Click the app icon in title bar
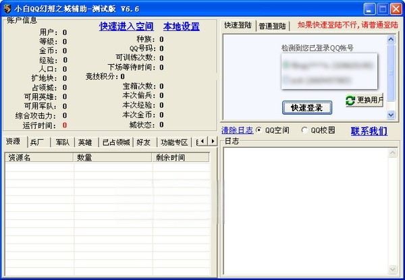The image size is (405, 280). tap(7, 9)
